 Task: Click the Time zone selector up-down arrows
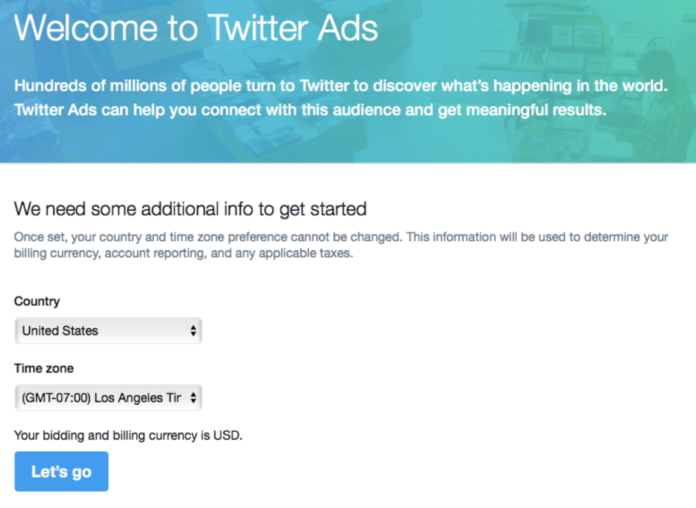point(193,398)
